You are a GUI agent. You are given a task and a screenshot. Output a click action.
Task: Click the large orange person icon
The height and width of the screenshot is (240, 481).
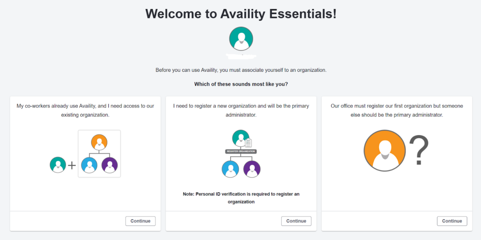[384, 150]
